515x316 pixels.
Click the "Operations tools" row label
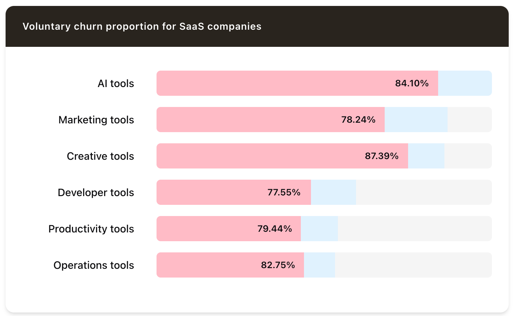pyautogui.click(x=94, y=265)
